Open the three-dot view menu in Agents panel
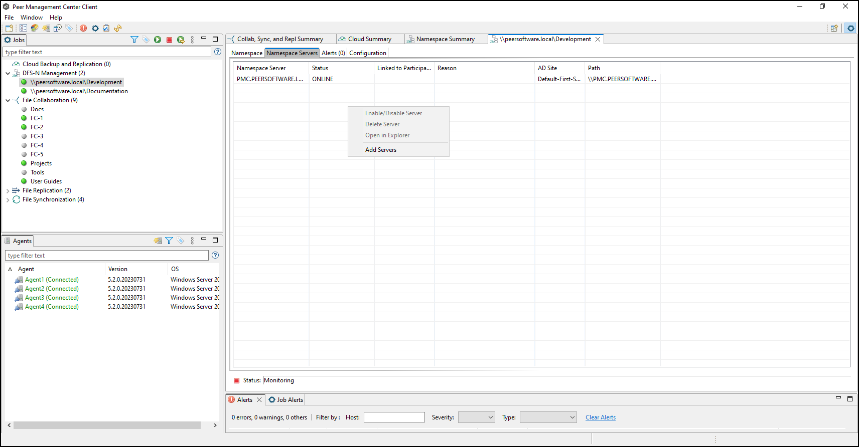The width and height of the screenshot is (859, 447). pyautogui.click(x=192, y=241)
